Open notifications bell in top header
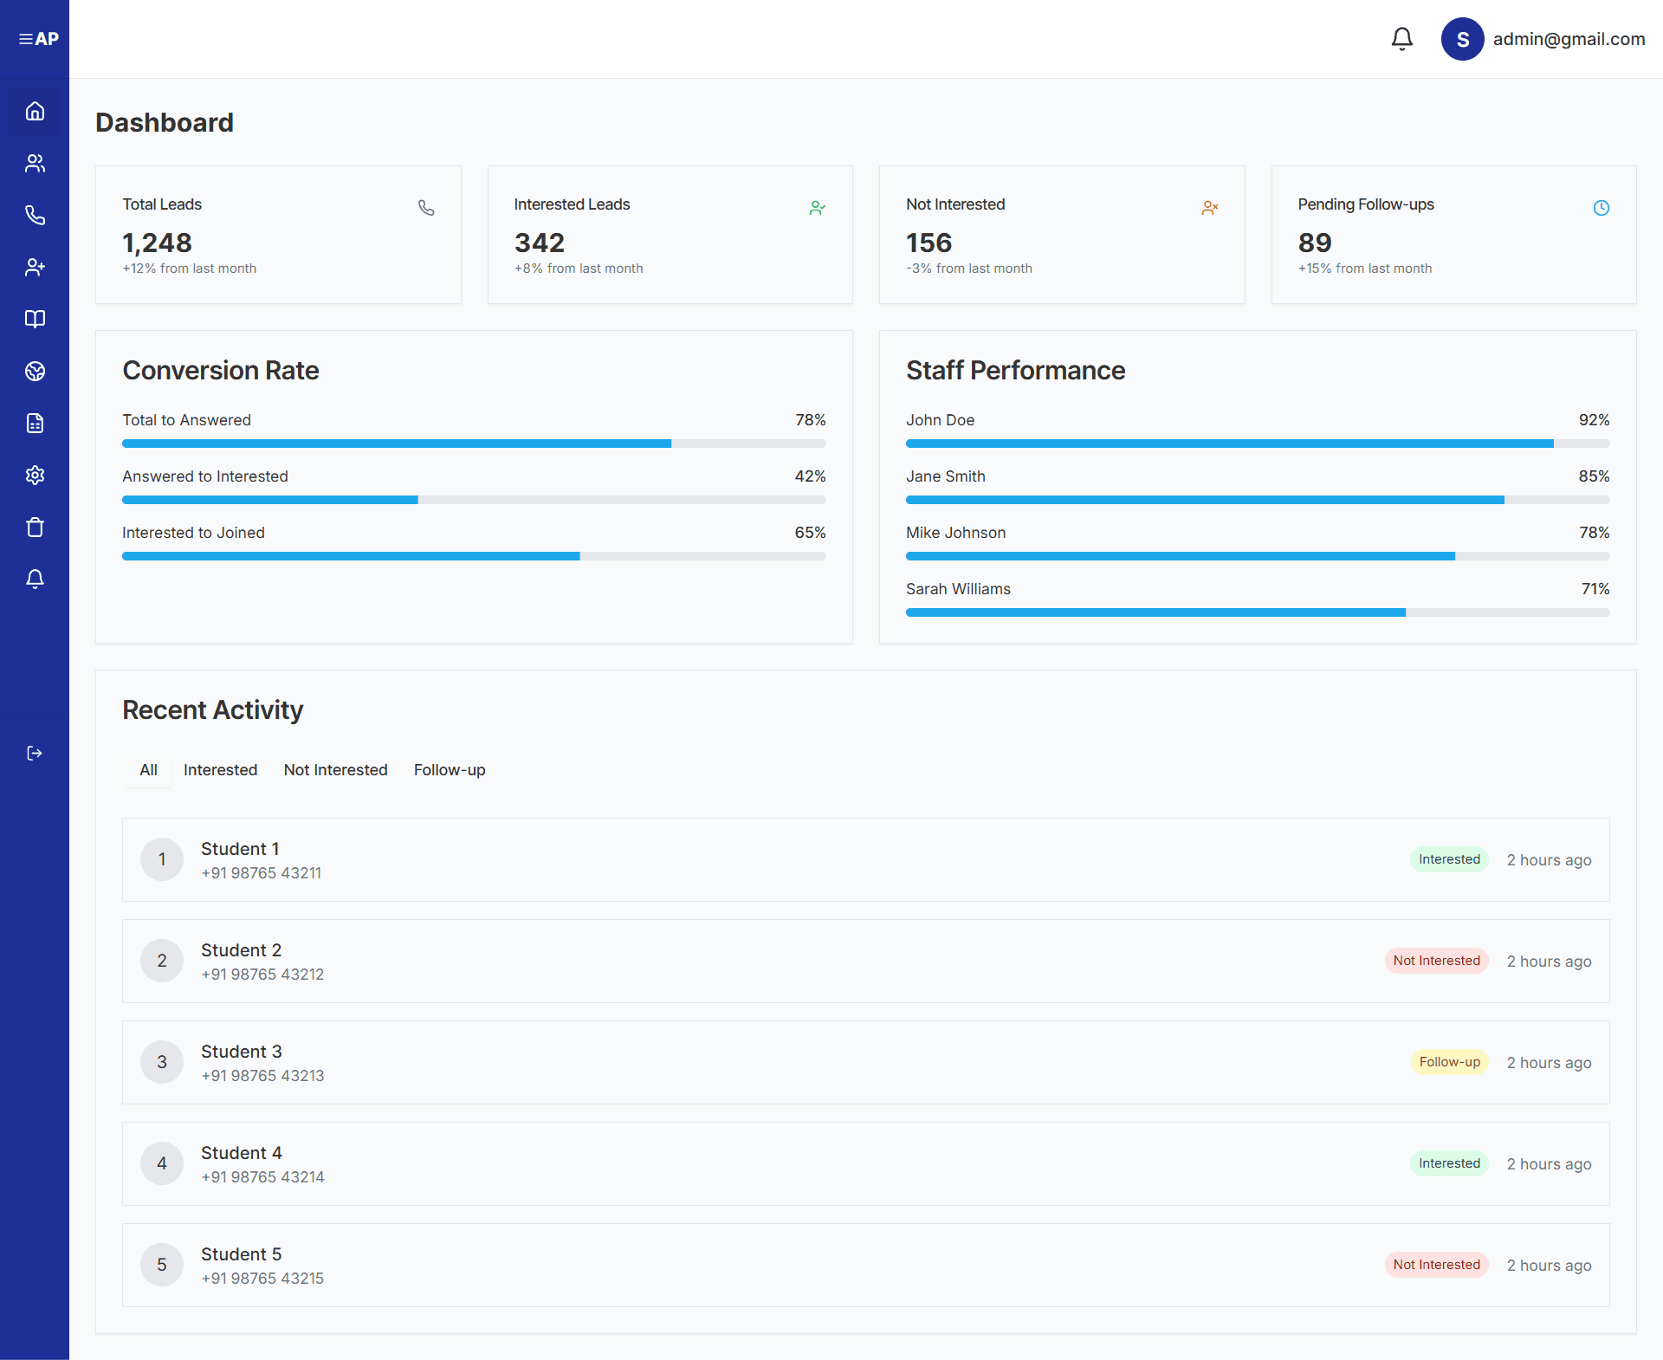Screen dimensions: 1663x1360 coord(1401,39)
